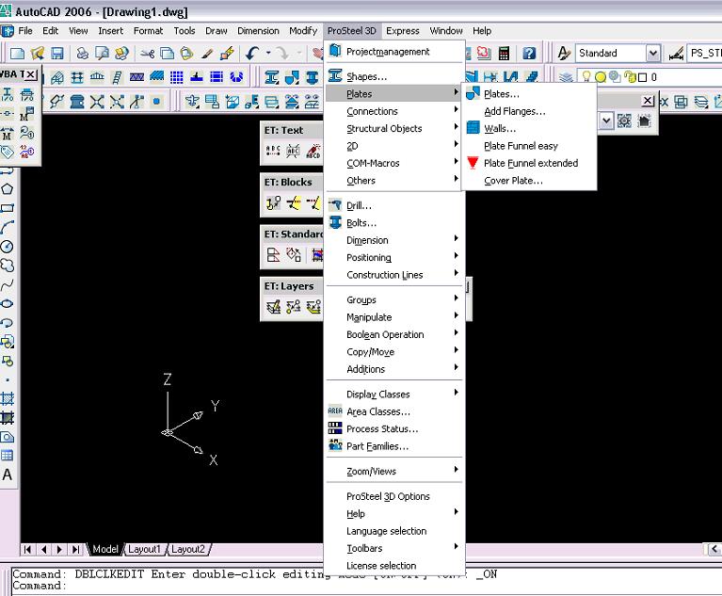Select the Spline draw tool
The image size is (722, 596).
tap(8, 285)
